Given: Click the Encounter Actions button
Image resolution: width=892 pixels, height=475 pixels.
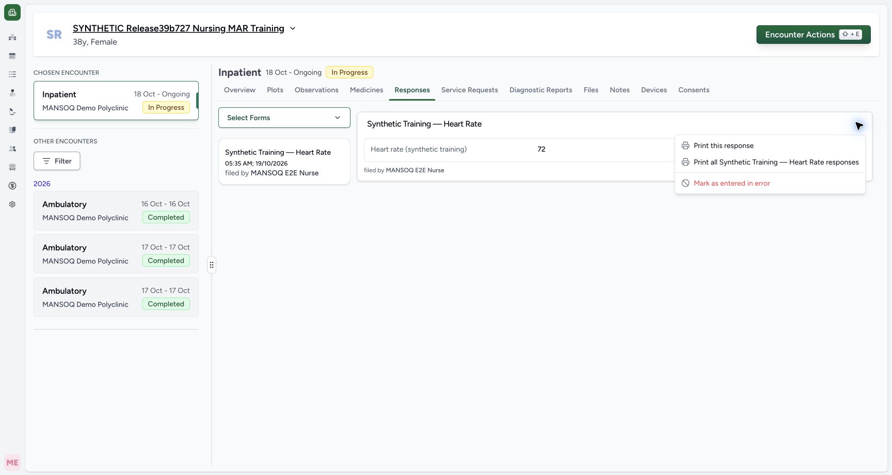Looking at the screenshot, I should (814, 35).
